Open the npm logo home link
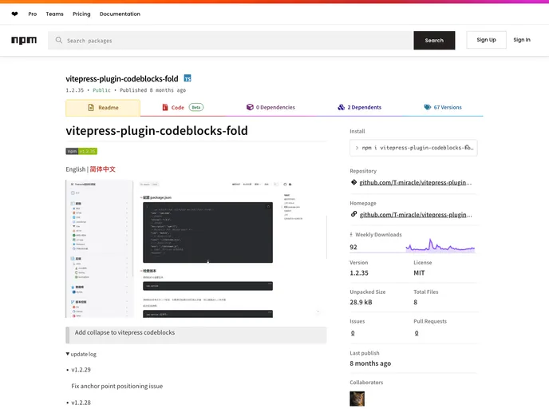 [x=24, y=40]
